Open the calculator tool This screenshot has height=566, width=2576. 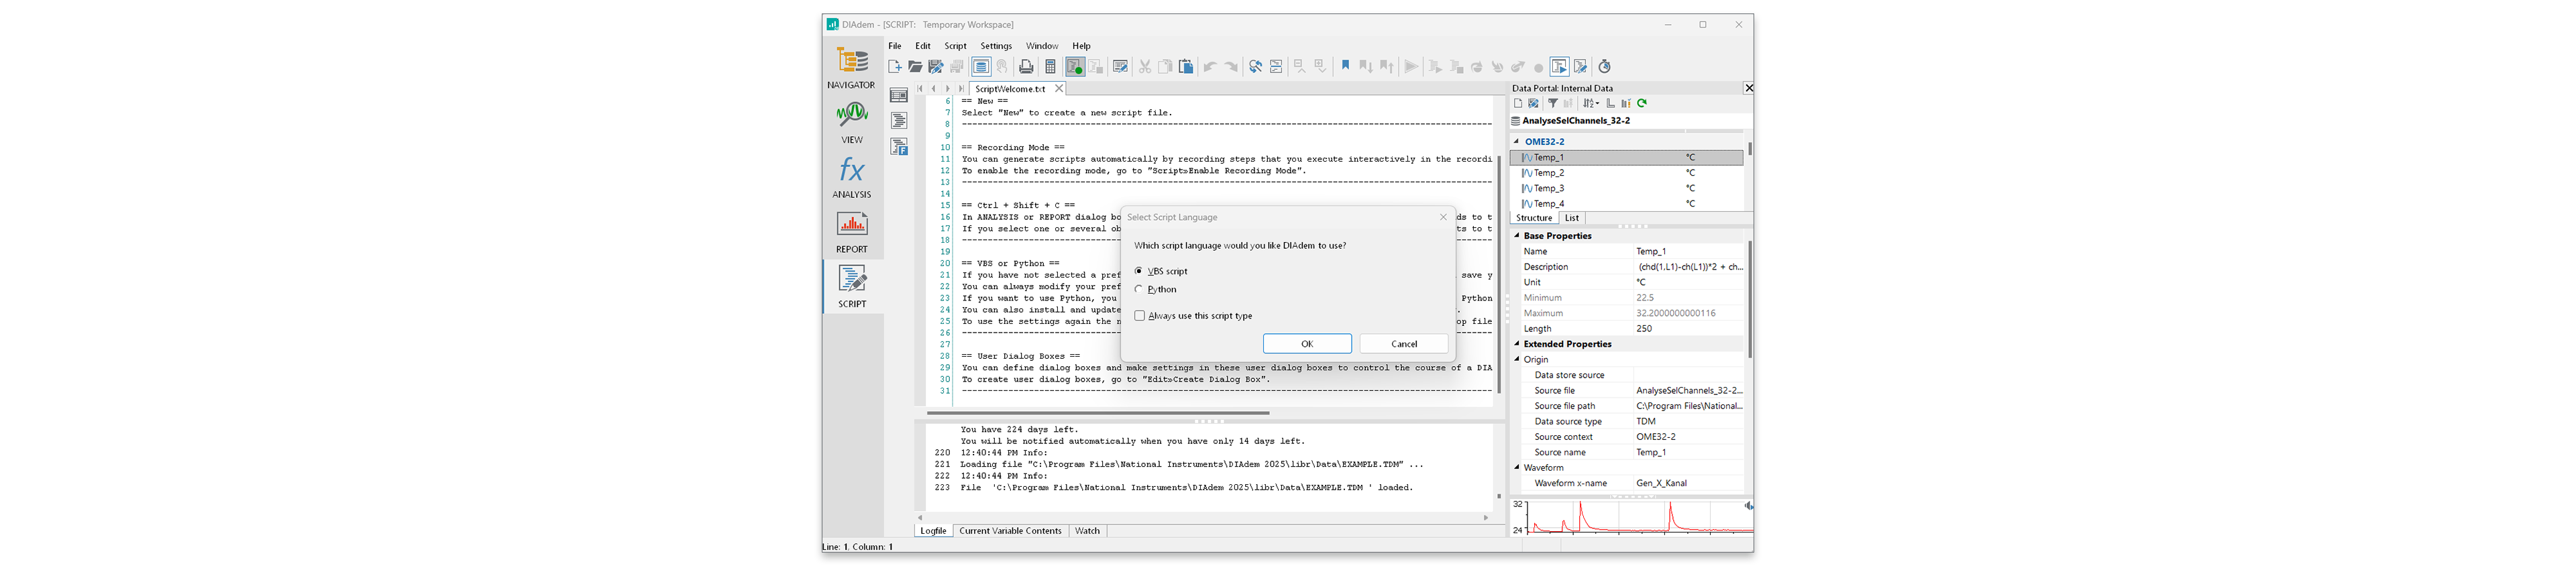click(1050, 67)
